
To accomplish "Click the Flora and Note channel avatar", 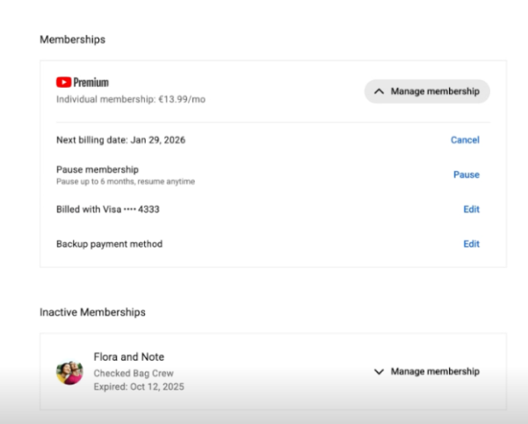I will [69, 372].
